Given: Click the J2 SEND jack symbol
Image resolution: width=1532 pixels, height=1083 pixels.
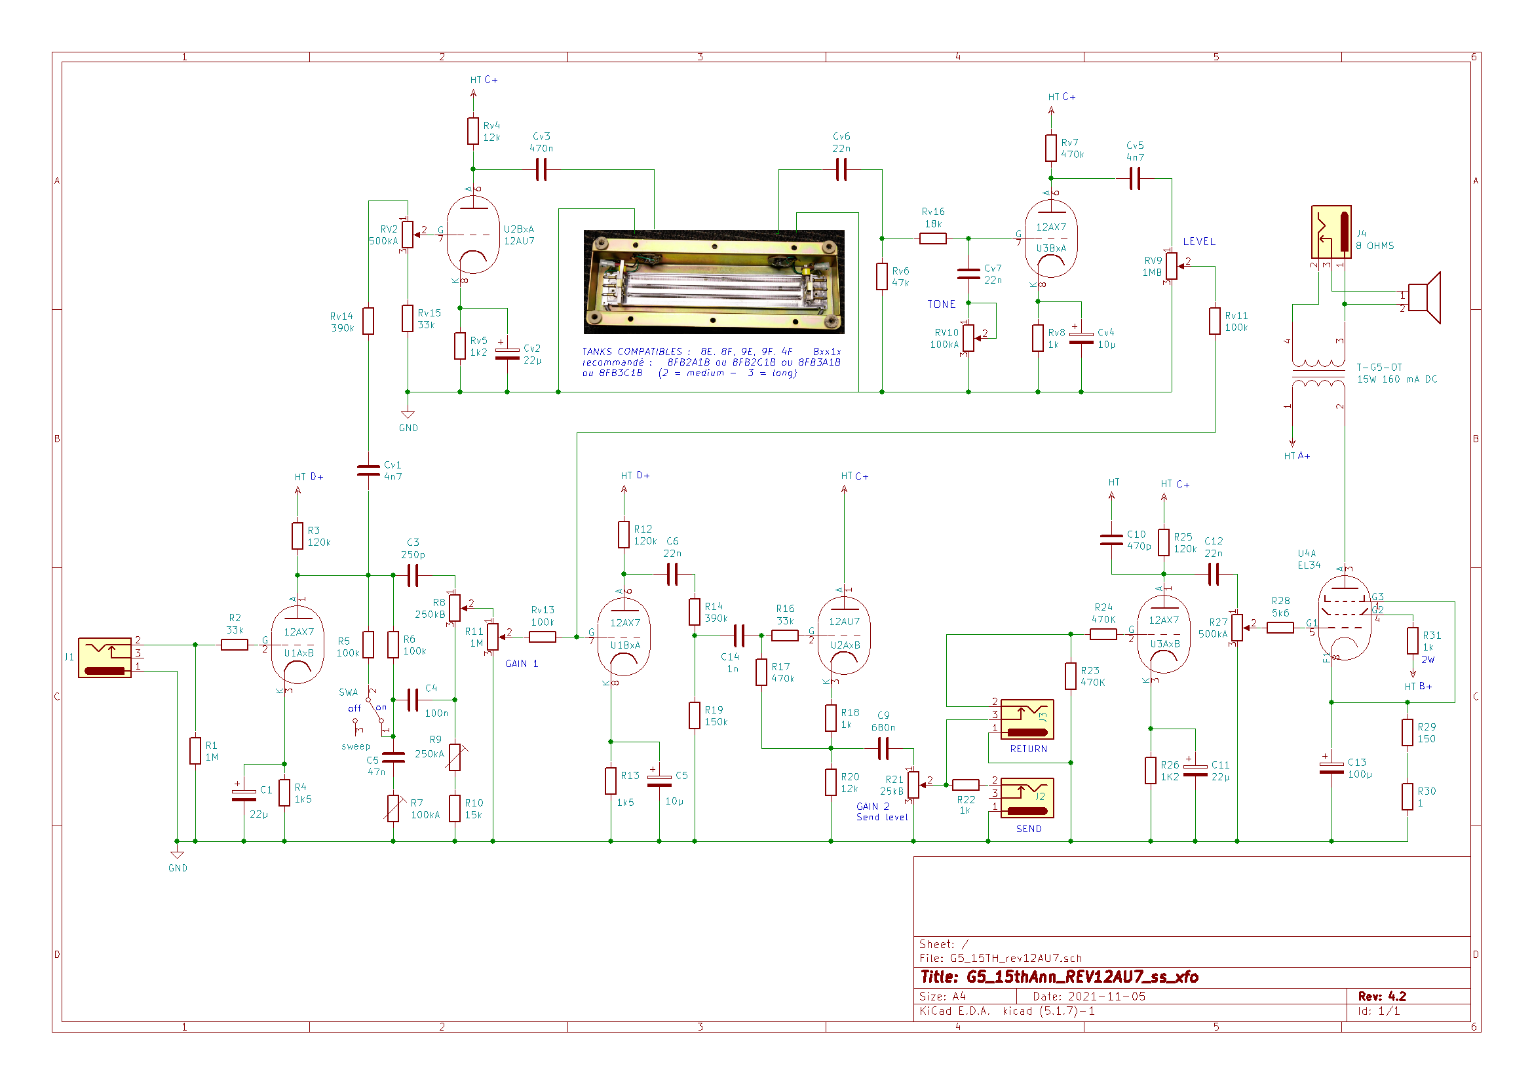Looking at the screenshot, I should (x=1027, y=798).
